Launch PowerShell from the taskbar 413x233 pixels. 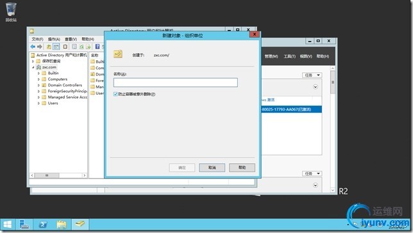coord(43,225)
